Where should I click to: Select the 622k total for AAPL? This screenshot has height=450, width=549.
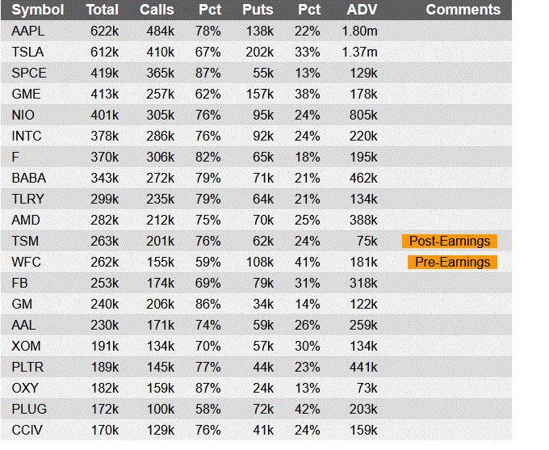pyautogui.click(x=104, y=31)
